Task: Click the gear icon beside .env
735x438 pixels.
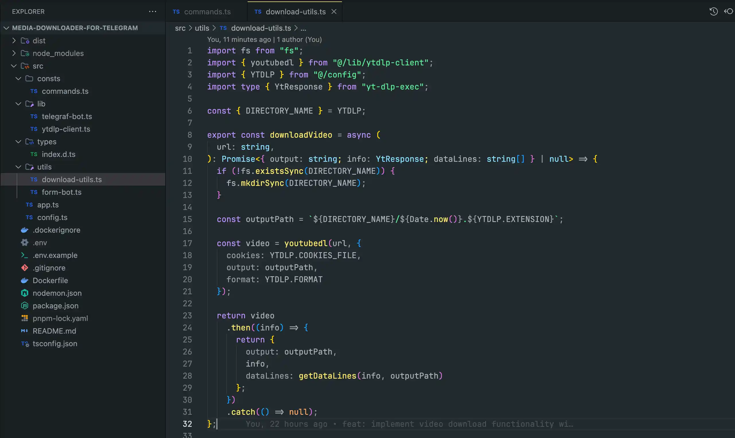Action: point(24,243)
